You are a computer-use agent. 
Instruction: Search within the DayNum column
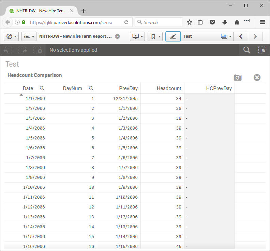click(91, 88)
